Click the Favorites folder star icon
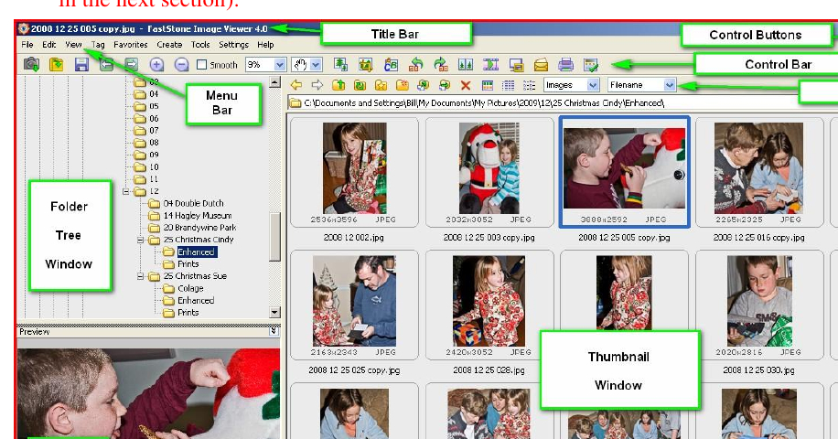Viewport: 838px width, 439px height. click(x=381, y=85)
